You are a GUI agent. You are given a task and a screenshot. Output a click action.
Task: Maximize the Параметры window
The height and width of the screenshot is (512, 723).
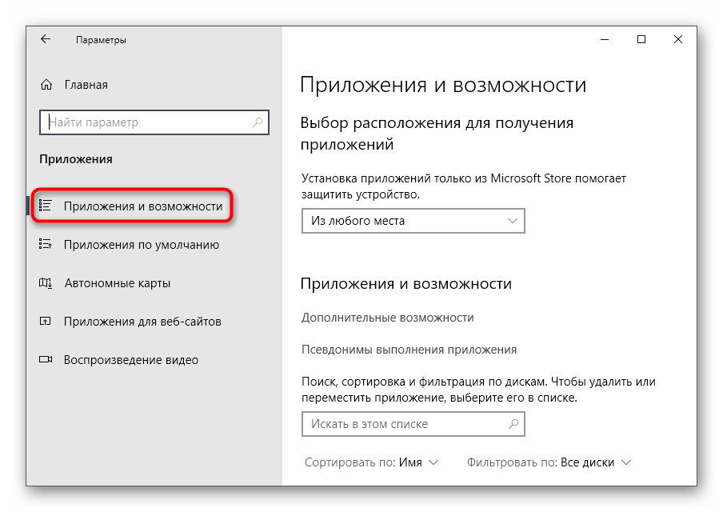pos(641,39)
